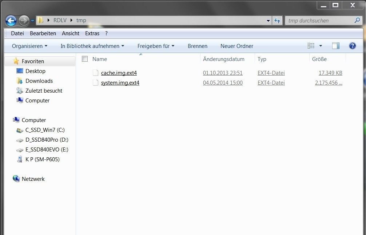Click the 2.175.456 size value
Screen dimensions: 366x235
pos(329,82)
